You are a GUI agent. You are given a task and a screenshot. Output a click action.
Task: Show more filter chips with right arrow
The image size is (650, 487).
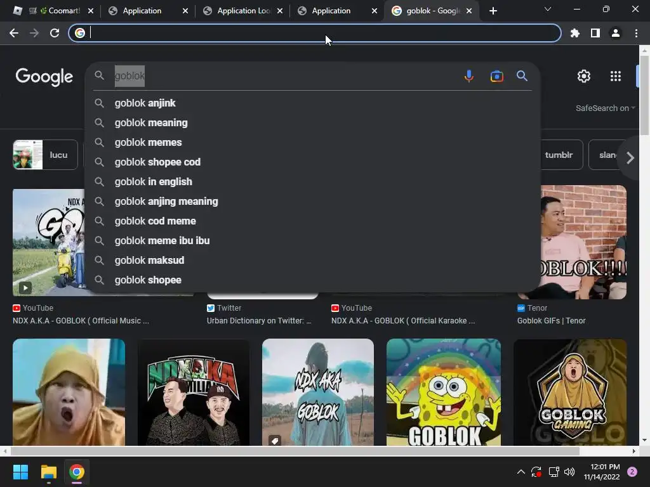pos(630,158)
